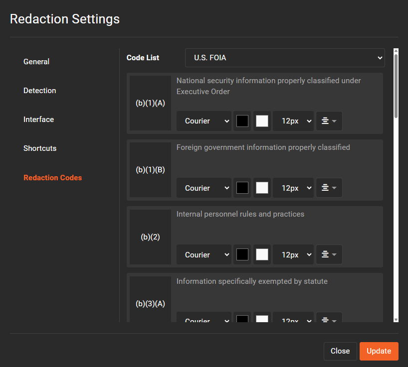The height and width of the screenshot is (367, 408).
Task: Click the white color swatch for (b)(1)(A)
Action: pos(262,121)
